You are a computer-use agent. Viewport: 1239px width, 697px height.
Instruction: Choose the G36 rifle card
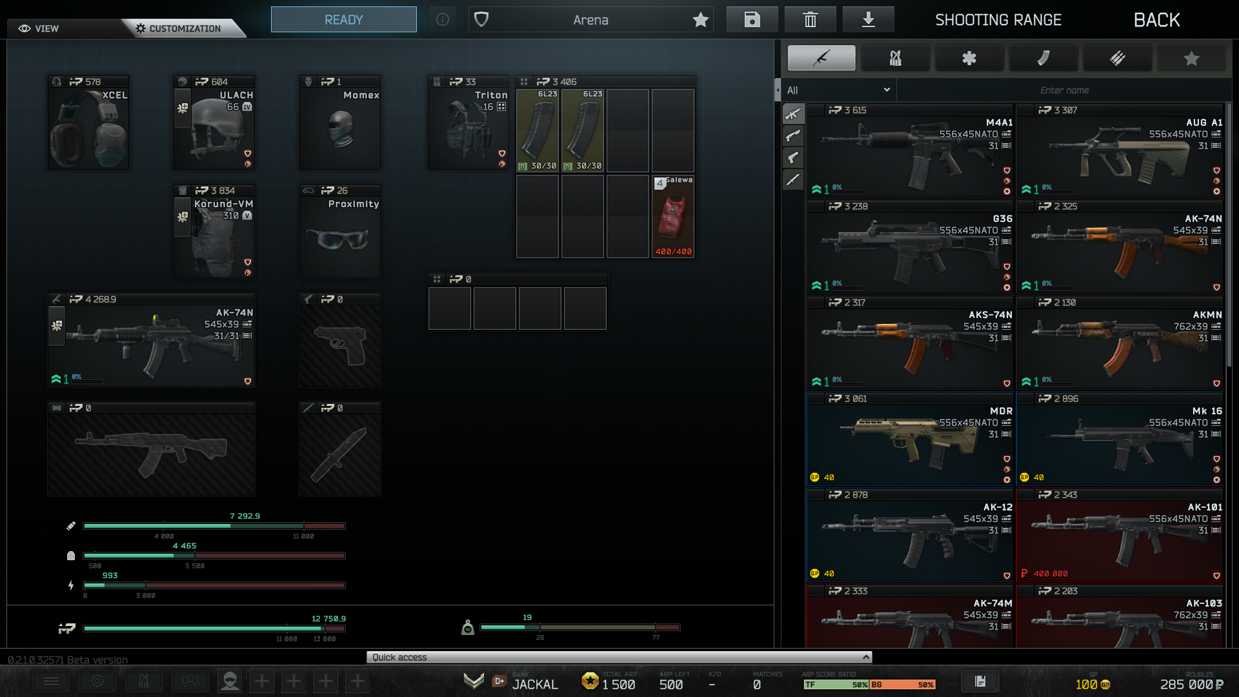tap(910, 247)
